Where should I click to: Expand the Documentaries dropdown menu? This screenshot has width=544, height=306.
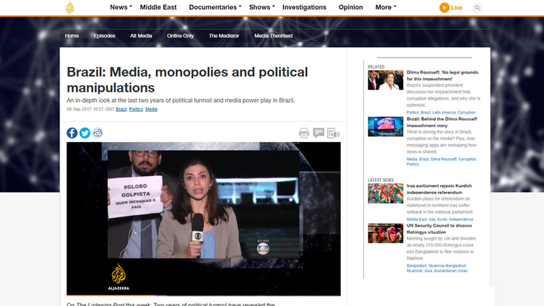point(215,7)
